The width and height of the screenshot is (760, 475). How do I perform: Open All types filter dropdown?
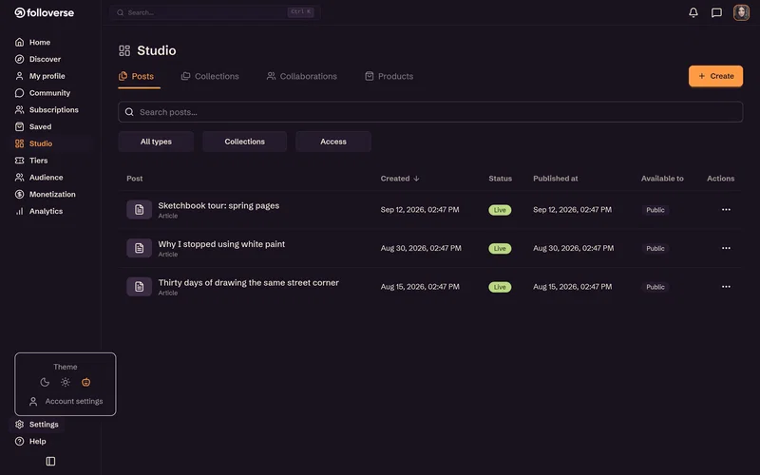(x=156, y=142)
